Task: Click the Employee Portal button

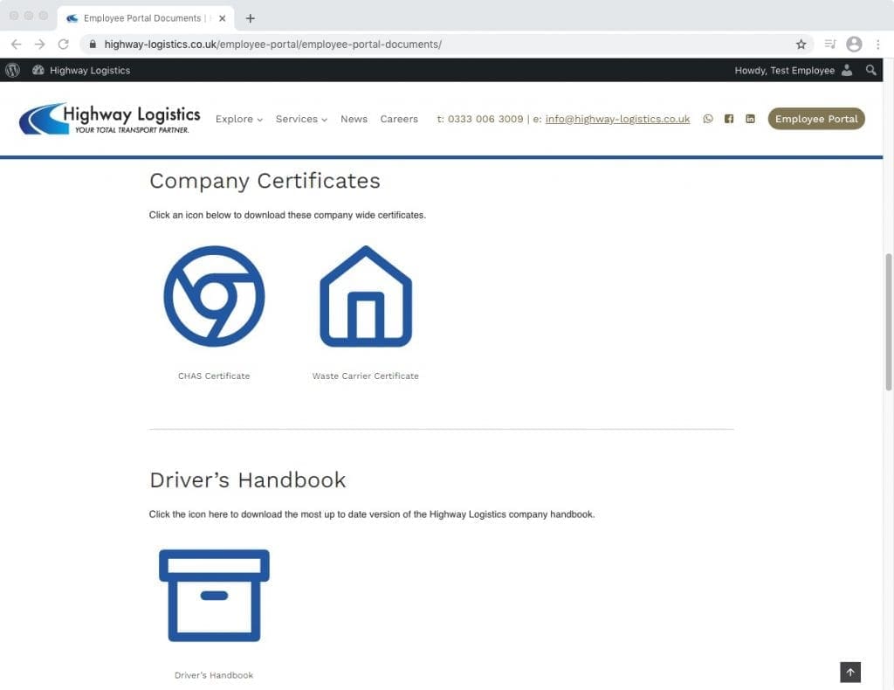Action: [x=815, y=119]
